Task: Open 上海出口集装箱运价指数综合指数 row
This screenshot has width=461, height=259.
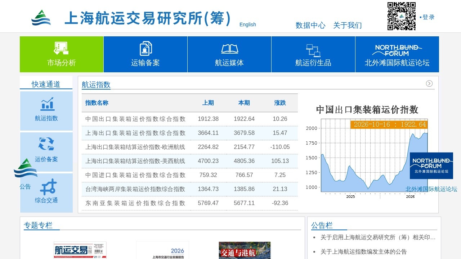Action: pyautogui.click(x=190, y=133)
